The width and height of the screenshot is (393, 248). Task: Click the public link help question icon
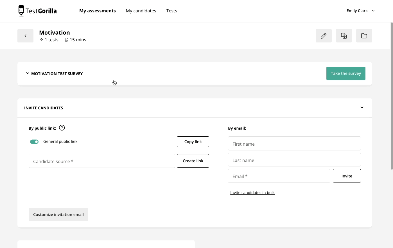62,128
